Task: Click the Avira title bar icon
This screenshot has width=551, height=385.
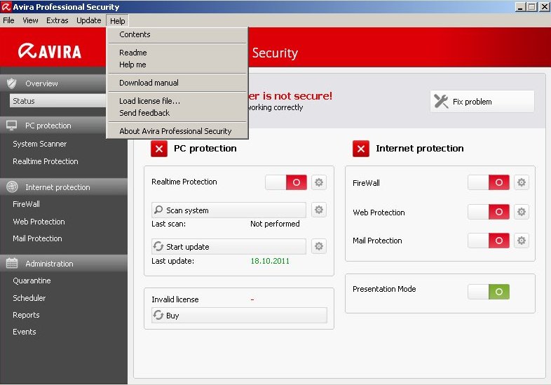Action: (x=6, y=7)
